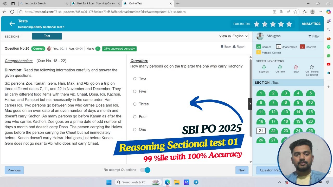The height and width of the screenshot is (187, 333).
Task: Select the Test section tab
Action: 47,36
